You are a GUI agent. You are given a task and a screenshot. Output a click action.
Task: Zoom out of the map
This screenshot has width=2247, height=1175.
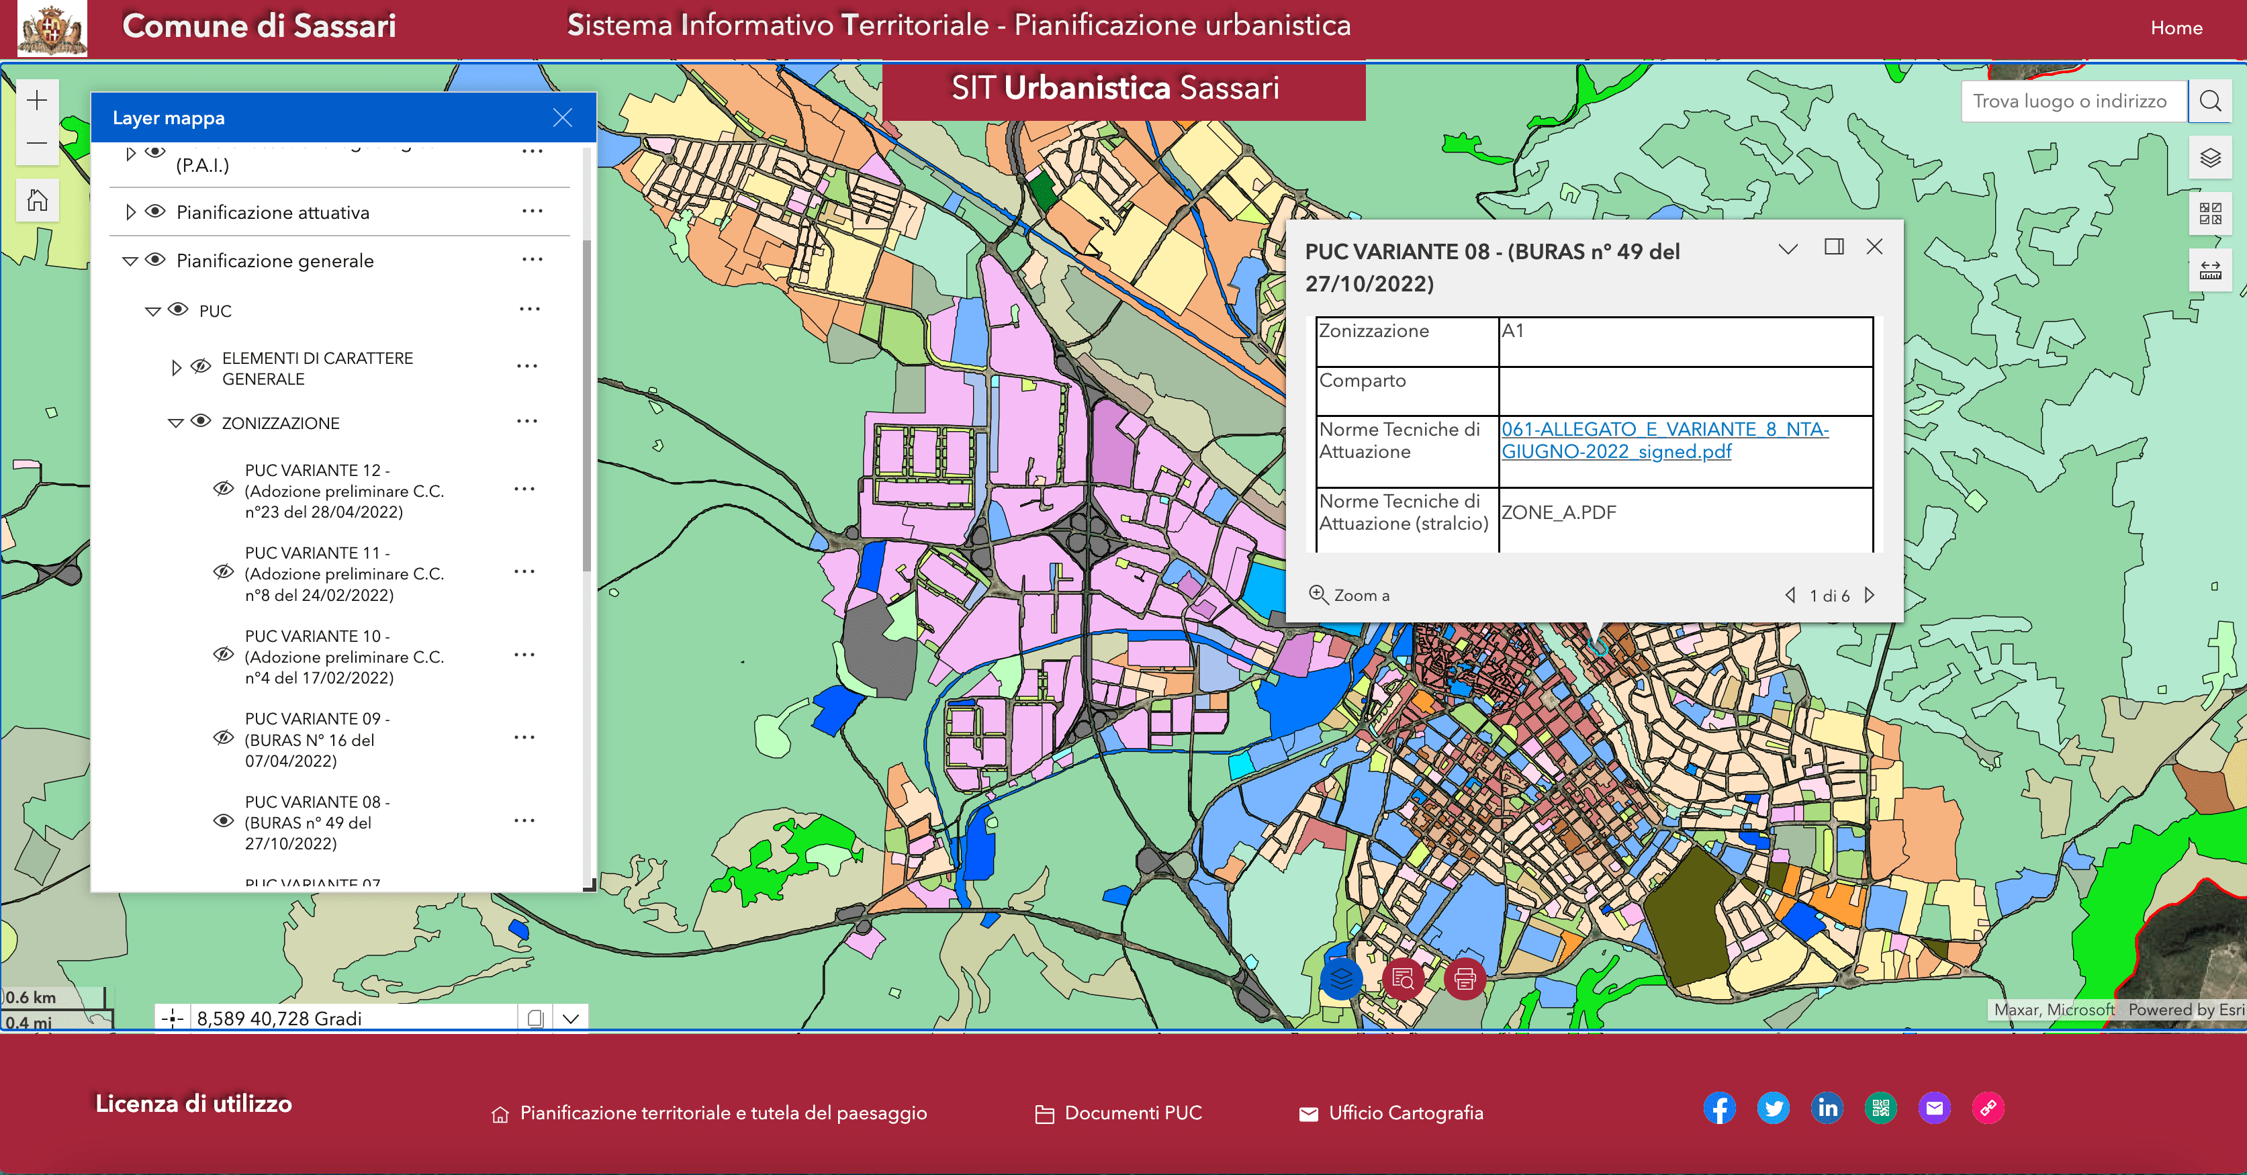point(37,144)
